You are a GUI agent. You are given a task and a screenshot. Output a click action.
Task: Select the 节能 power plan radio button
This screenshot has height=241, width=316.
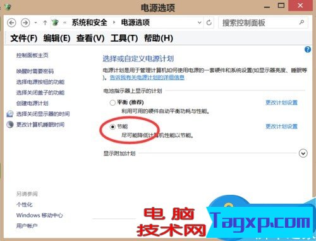(x=112, y=127)
